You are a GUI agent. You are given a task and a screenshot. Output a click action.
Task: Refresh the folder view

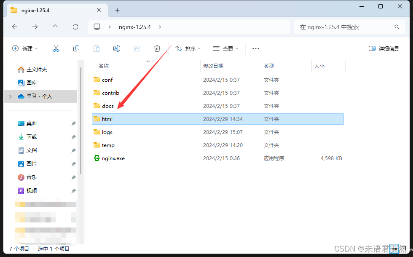pos(75,27)
